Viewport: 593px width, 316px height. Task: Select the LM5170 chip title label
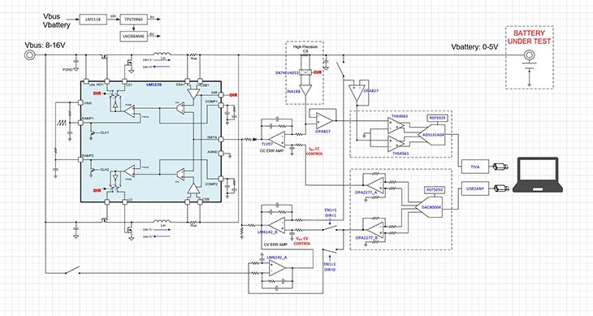pos(154,85)
